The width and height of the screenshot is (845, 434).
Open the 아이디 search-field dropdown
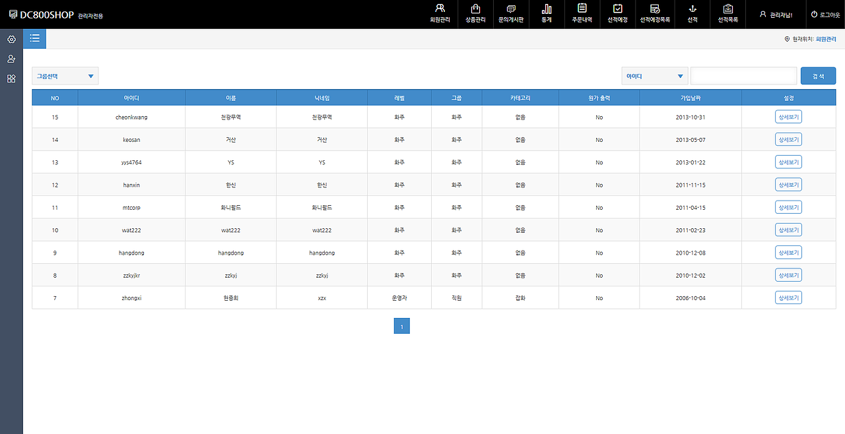pyautogui.click(x=654, y=76)
